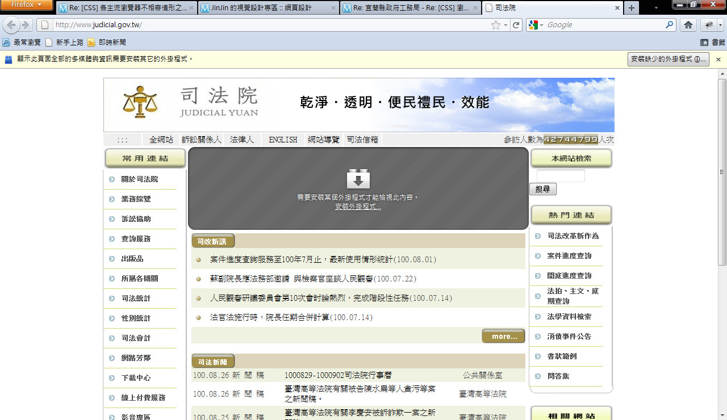Dismiss the plugin notification bar with X

click(x=718, y=60)
